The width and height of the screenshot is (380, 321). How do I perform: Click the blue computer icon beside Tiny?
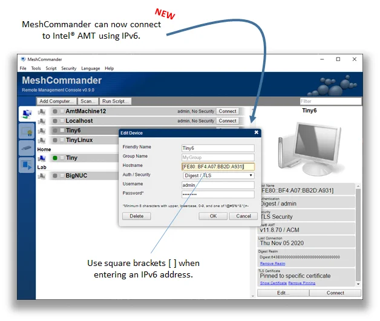(42, 158)
